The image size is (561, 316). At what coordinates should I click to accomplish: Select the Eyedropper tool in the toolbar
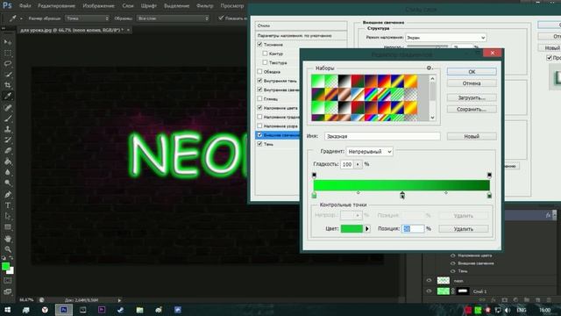click(x=8, y=96)
